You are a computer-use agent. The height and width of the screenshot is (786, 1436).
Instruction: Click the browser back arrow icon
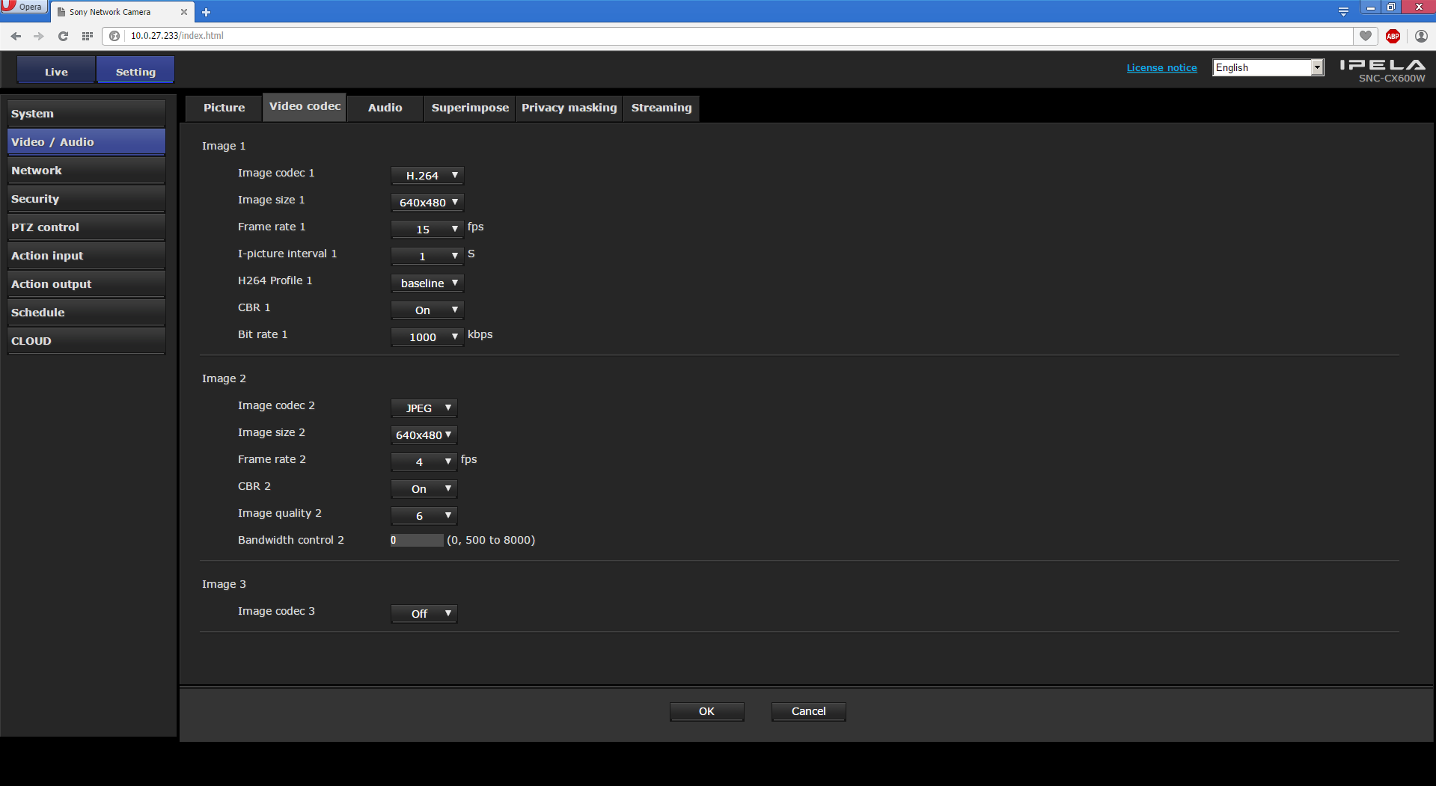pos(16,36)
